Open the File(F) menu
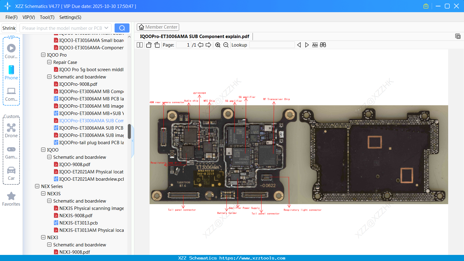The image size is (464, 261). pyautogui.click(x=12, y=17)
